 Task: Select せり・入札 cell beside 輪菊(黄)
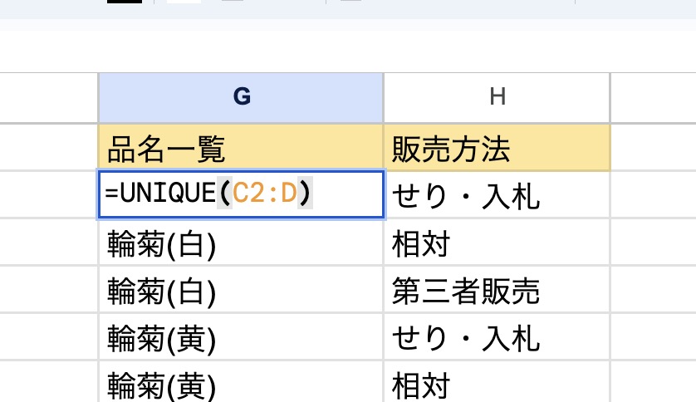point(497,338)
